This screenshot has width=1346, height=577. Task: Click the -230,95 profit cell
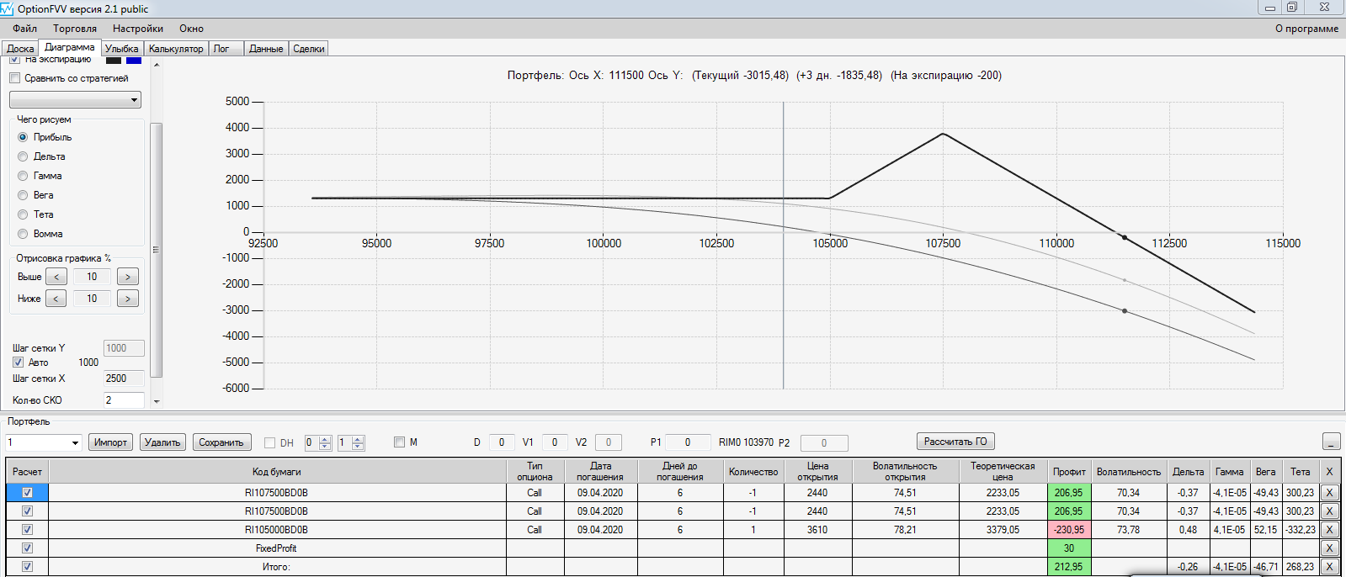click(1069, 530)
